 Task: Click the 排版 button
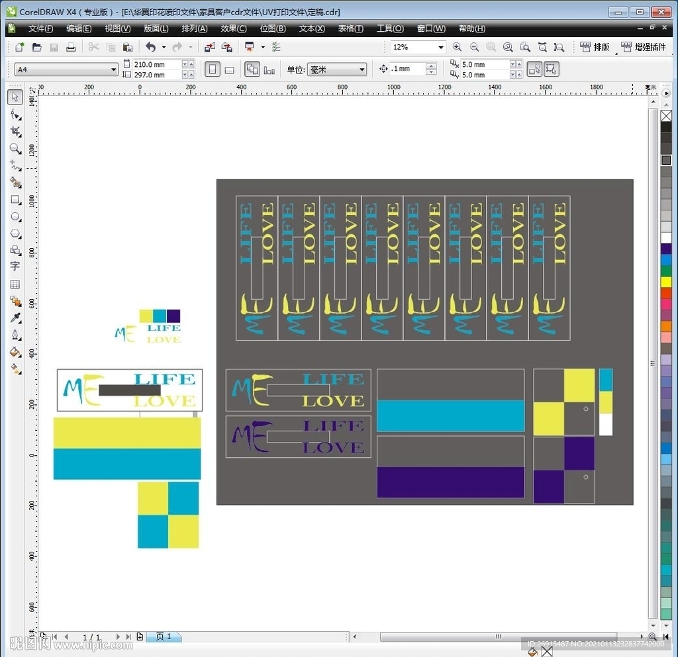595,47
